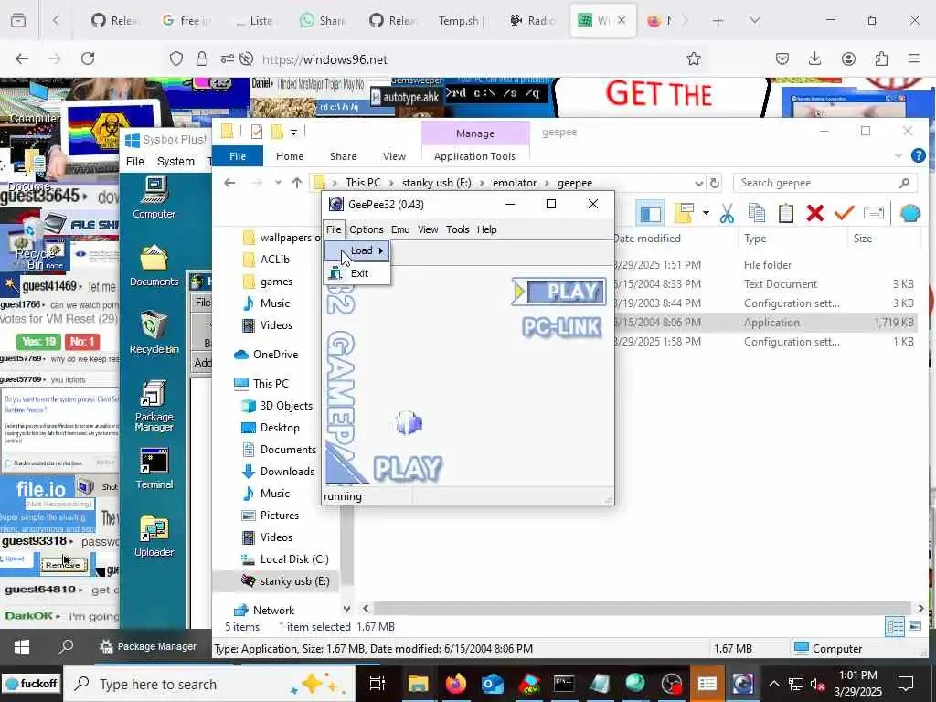Expand the dropdown arrow next to folder view icon

(x=706, y=213)
